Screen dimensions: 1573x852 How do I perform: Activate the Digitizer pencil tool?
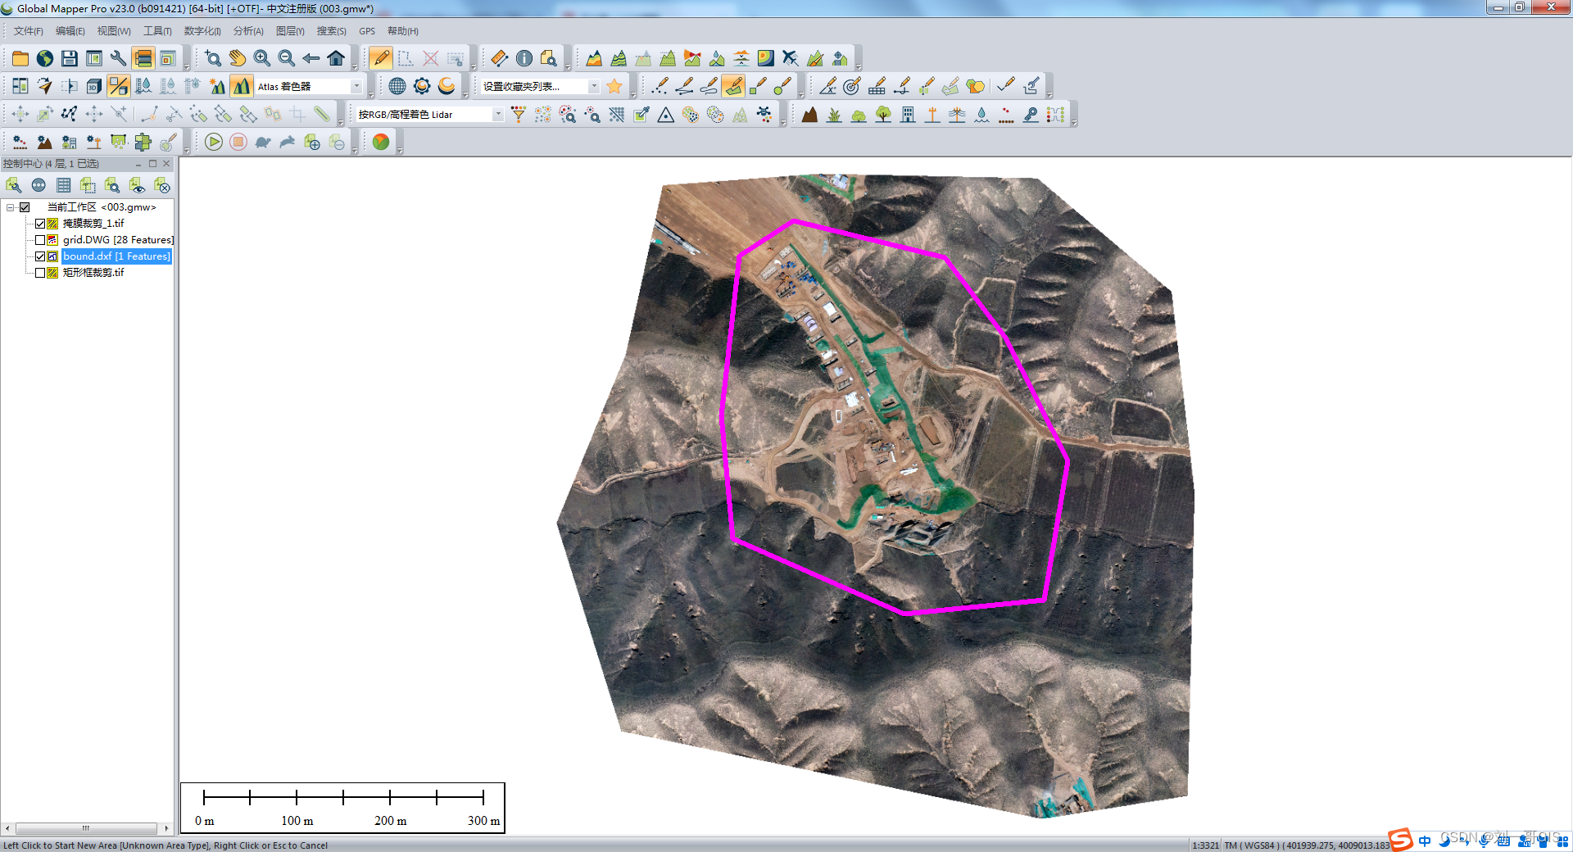pyautogui.click(x=381, y=58)
